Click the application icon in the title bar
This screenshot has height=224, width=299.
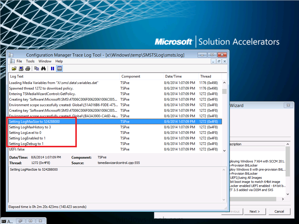11,55
